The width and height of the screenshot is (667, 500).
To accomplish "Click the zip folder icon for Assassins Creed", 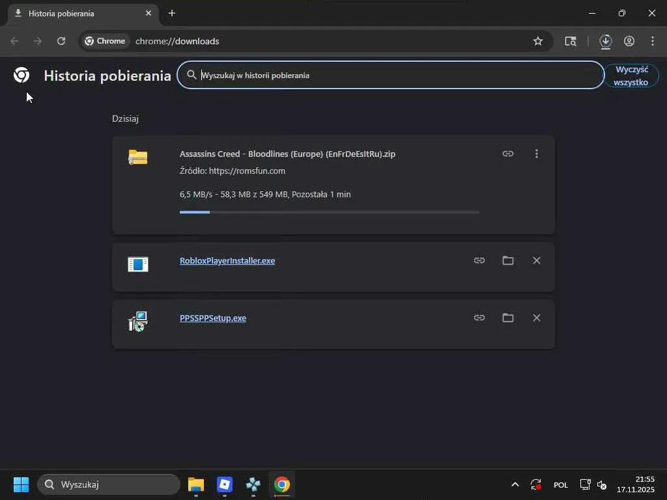I will 138,157.
